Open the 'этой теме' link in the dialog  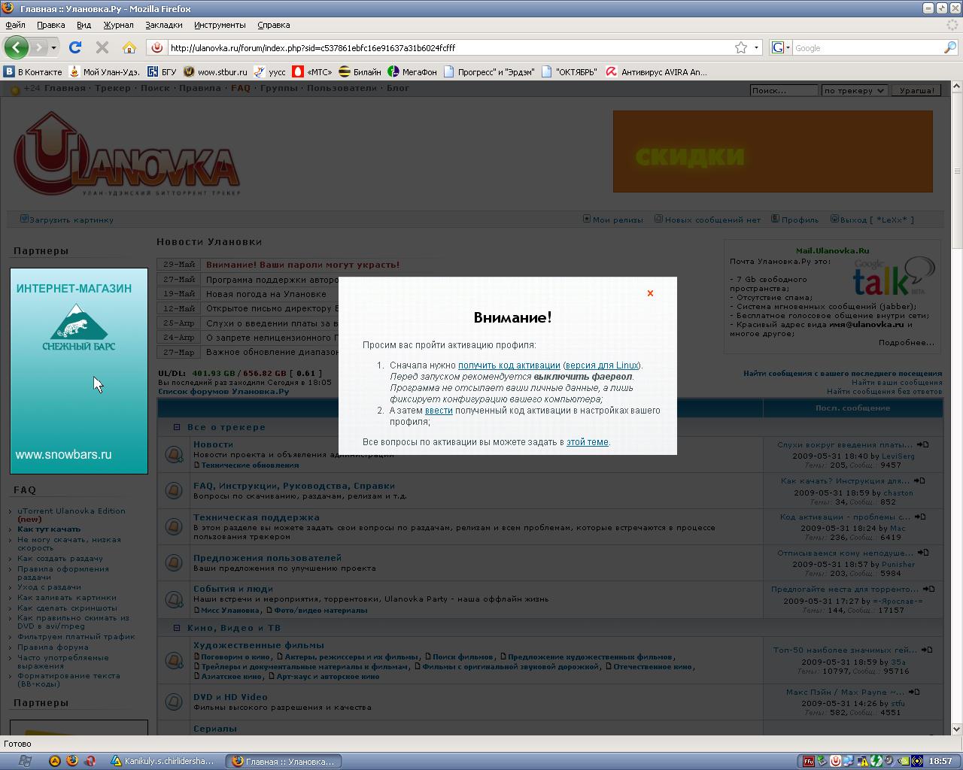pos(588,442)
